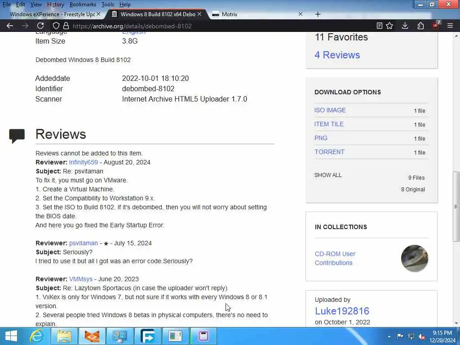Close the Motrix tab
This screenshot has width=460, height=345.
click(301, 14)
